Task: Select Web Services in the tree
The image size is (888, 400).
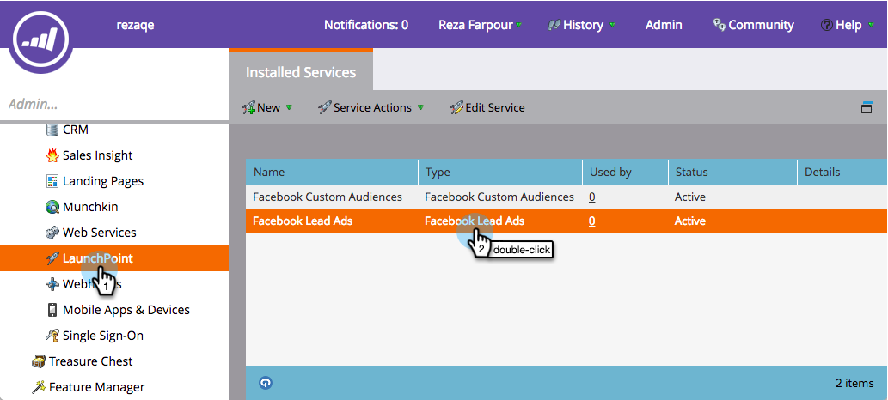Action: click(x=100, y=233)
